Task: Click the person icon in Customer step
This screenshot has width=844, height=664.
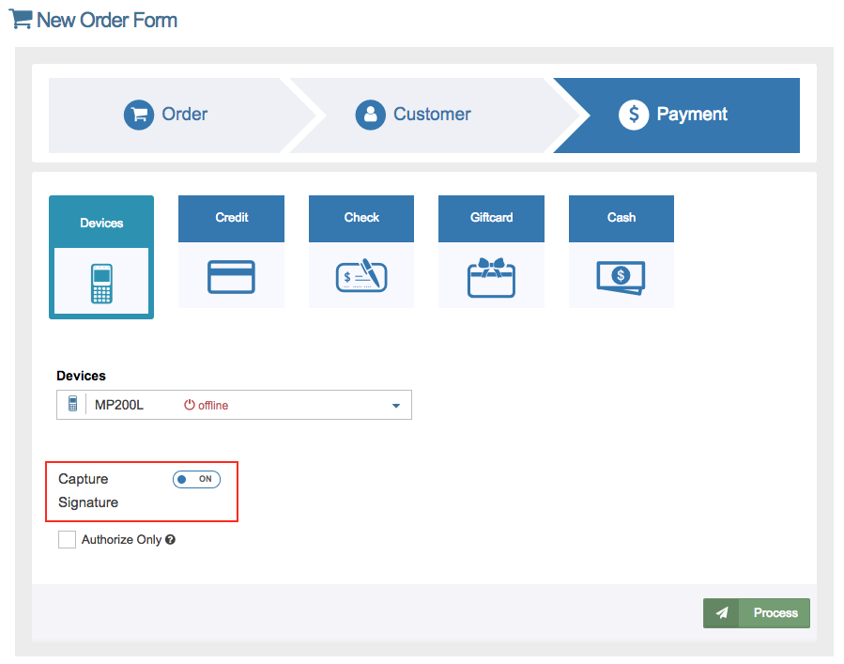Action: (x=370, y=115)
